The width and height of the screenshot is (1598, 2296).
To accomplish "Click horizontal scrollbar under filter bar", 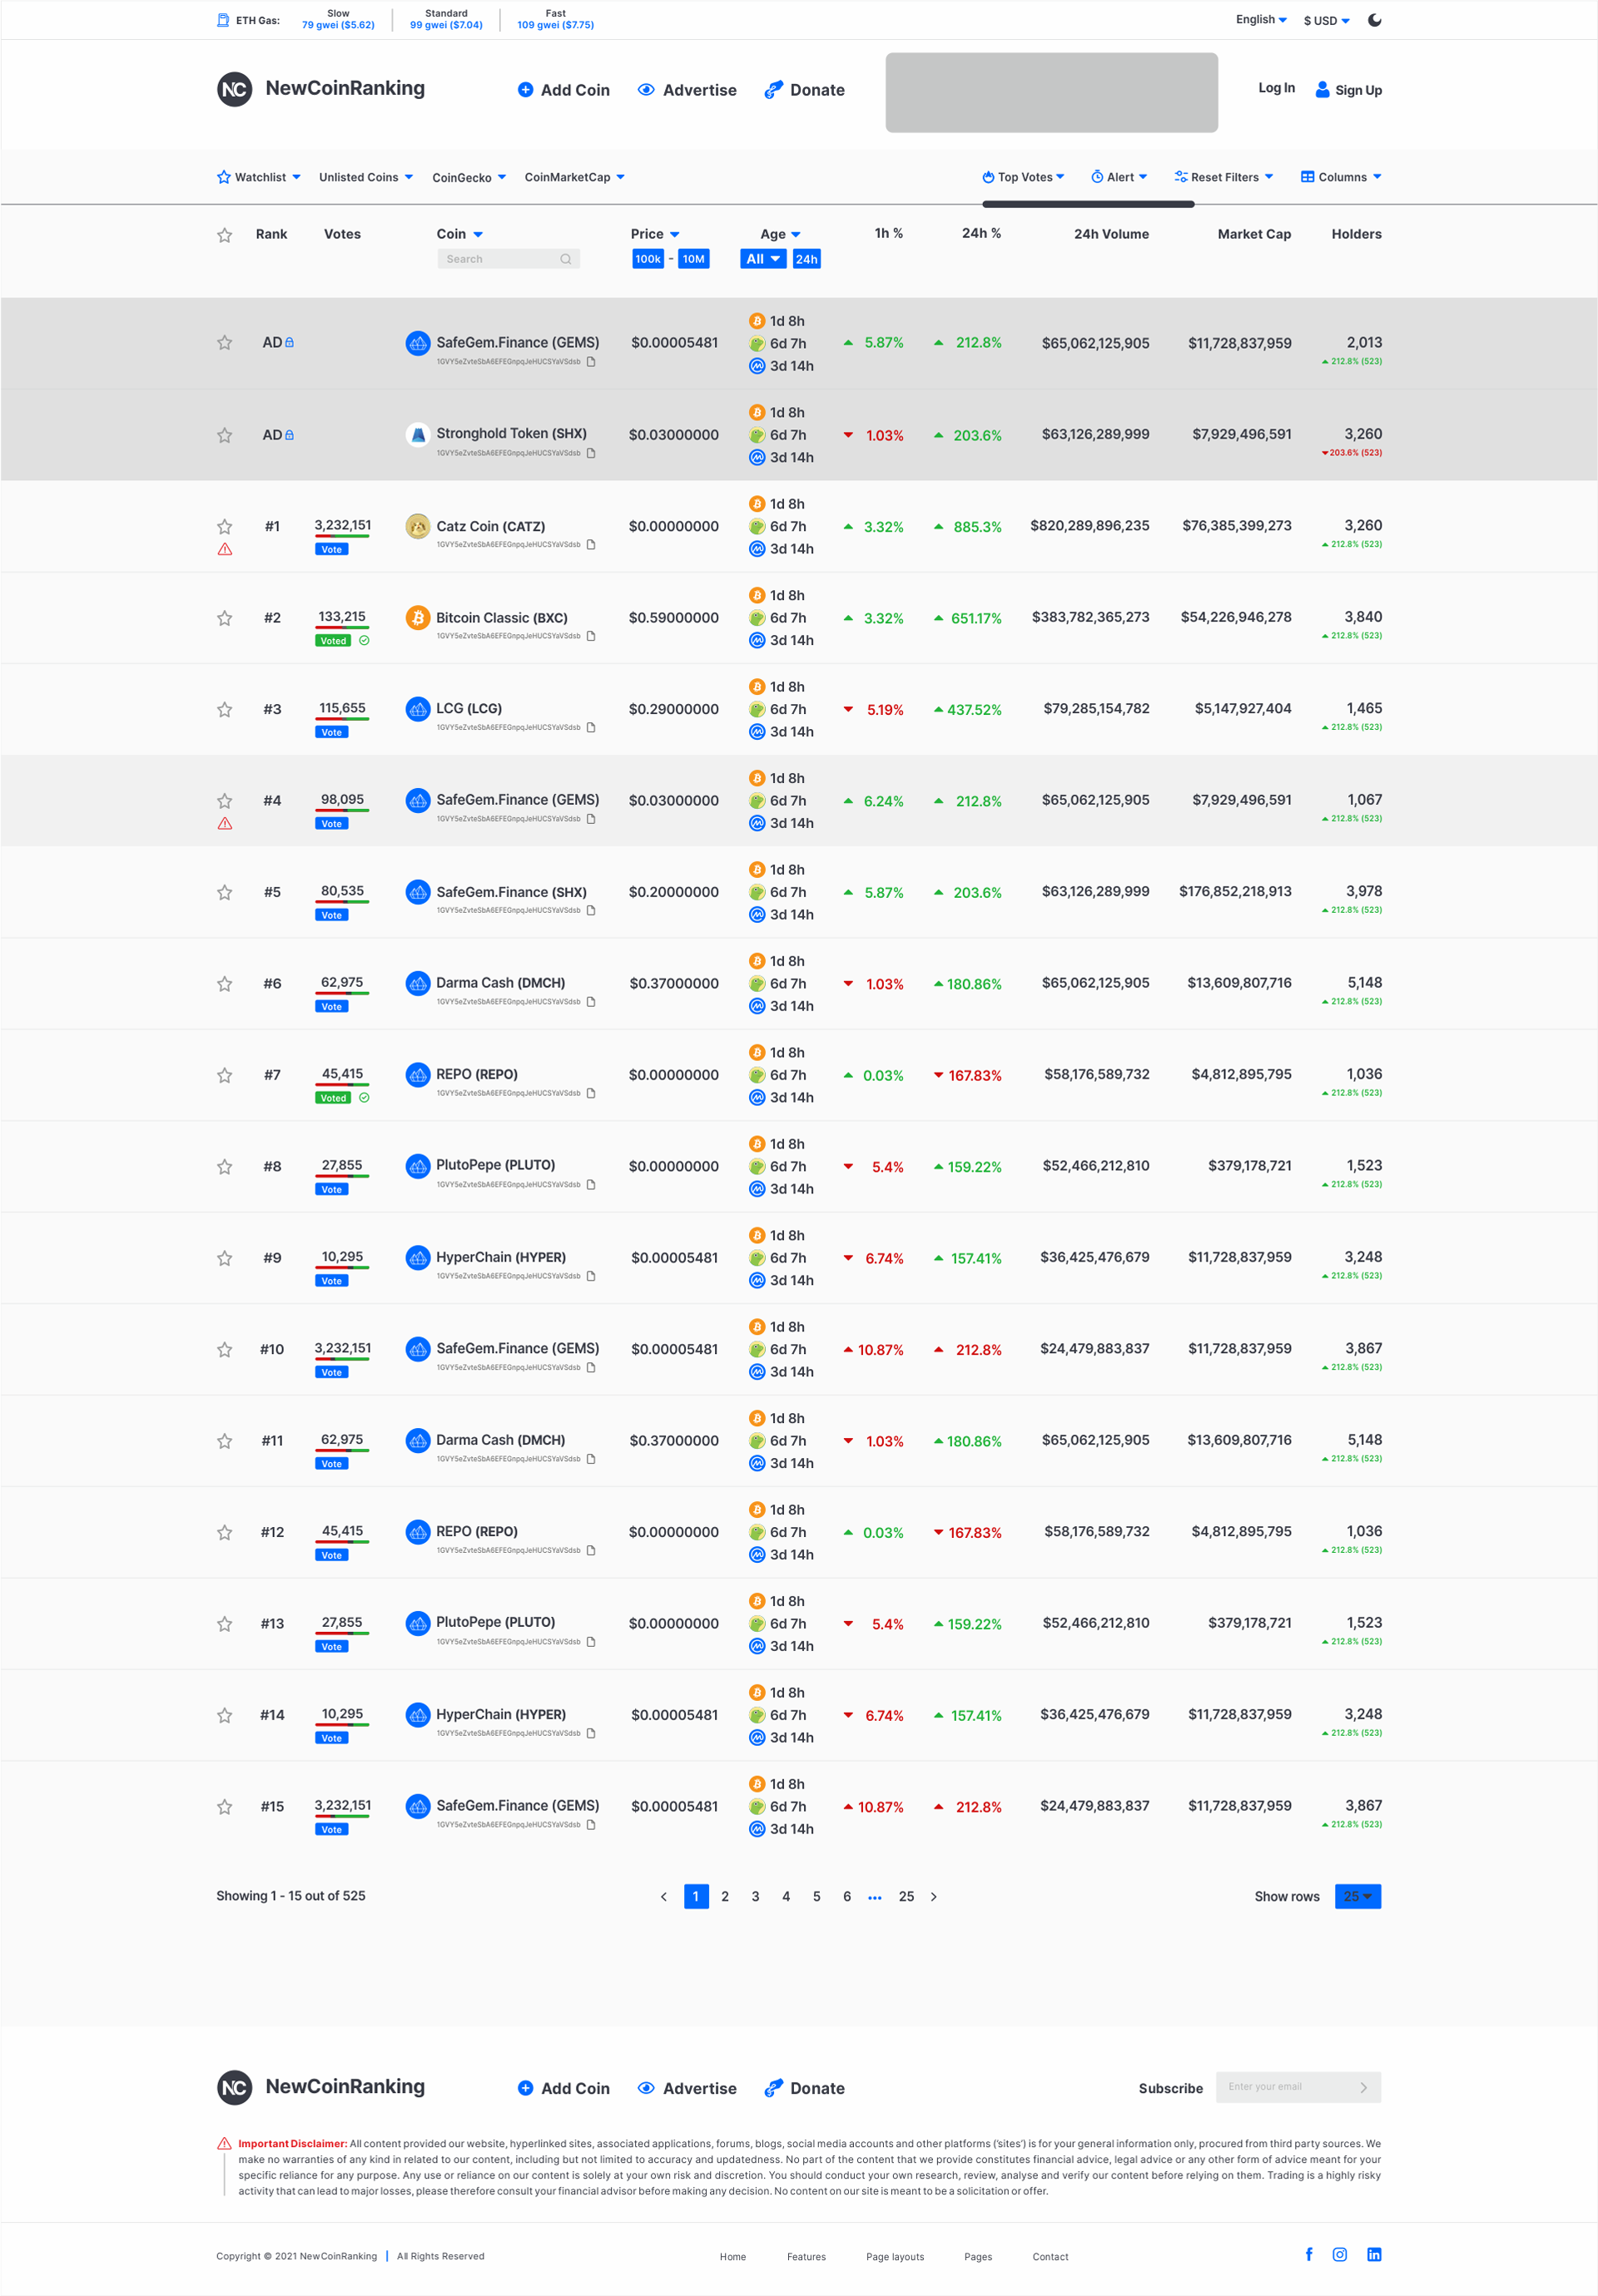I will (1088, 204).
